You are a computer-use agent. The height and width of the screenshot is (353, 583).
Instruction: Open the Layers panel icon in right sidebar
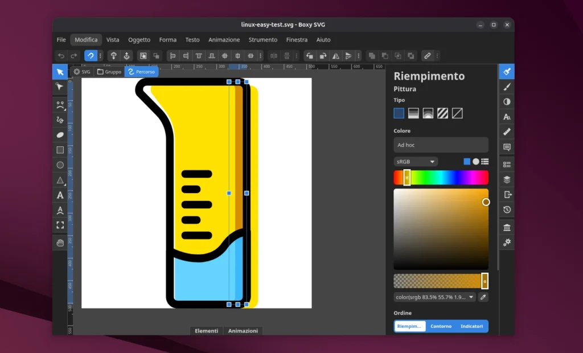pyautogui.click(x=507, y=179)
